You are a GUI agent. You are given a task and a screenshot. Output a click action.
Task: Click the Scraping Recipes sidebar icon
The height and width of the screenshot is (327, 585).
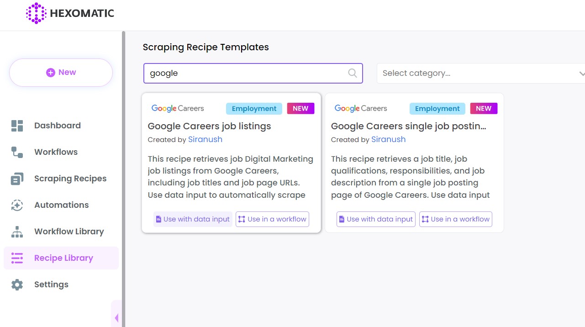pyautogui.click(x=17, y=178)
